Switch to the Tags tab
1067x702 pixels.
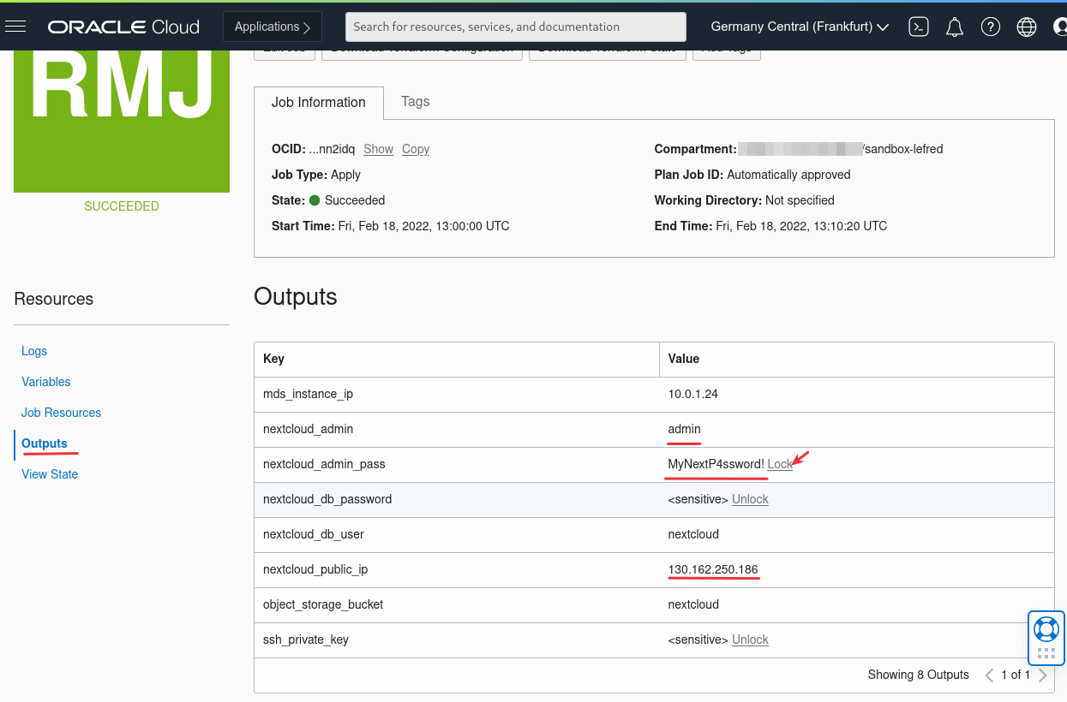coord(416,101)
